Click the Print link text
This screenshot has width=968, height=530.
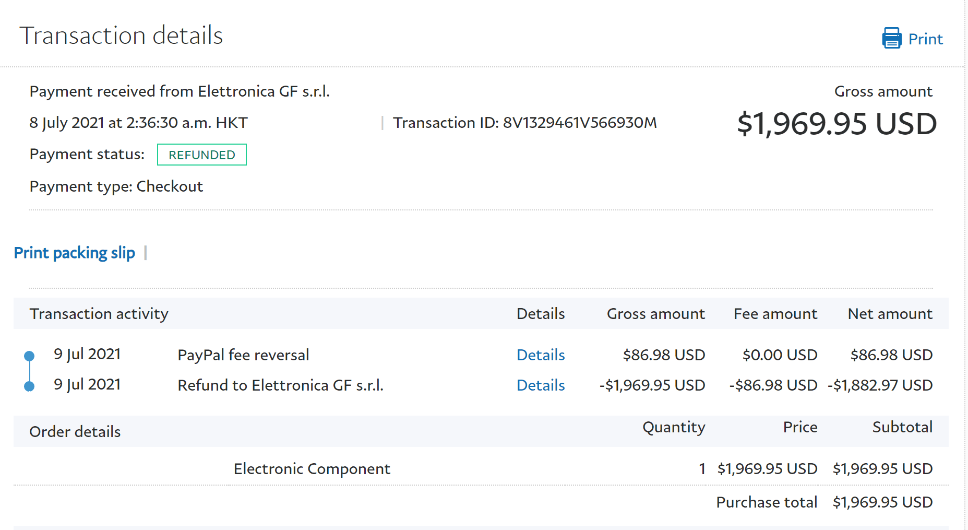pyautogui.click(x=925, y=39)
